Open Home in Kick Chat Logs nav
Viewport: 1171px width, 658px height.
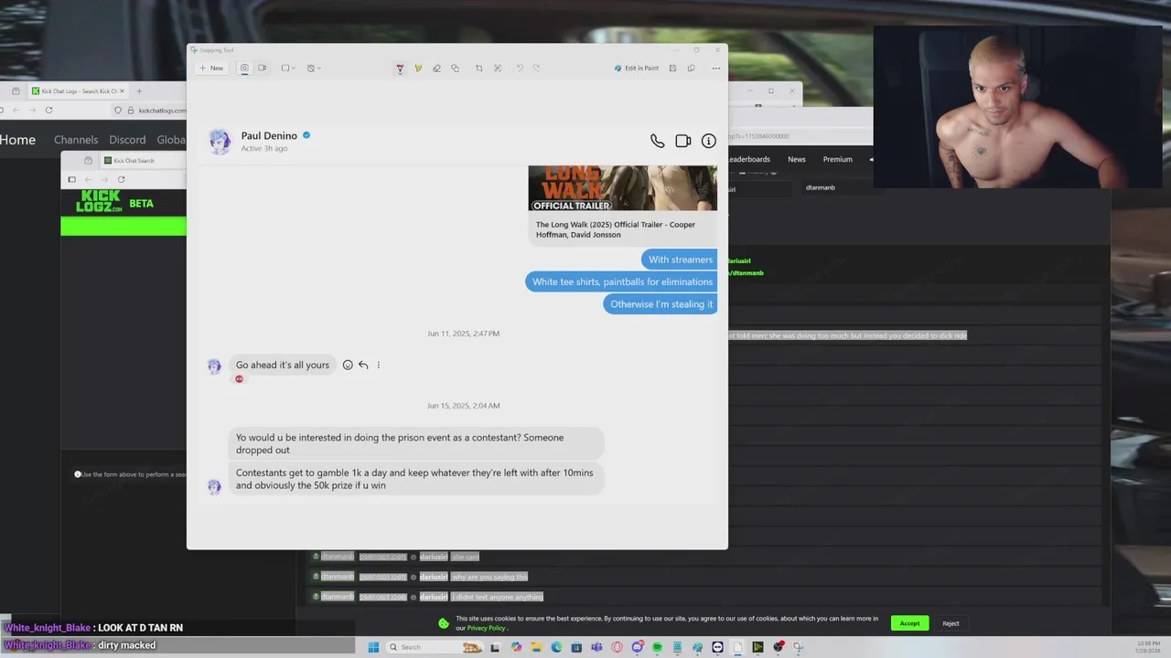click(x=18, y=140)
